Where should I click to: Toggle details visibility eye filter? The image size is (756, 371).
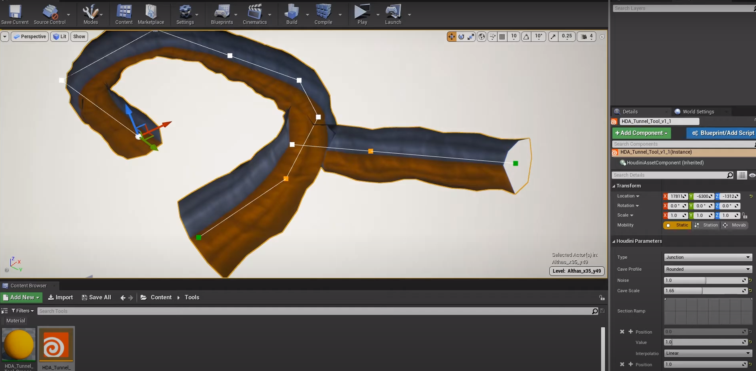pyautogui.click(x=752, y=175)
